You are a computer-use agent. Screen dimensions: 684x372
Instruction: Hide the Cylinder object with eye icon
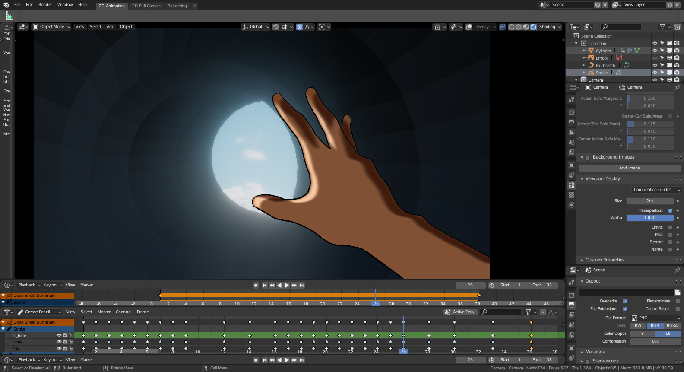pyautogui.click(x=655, y=51)
